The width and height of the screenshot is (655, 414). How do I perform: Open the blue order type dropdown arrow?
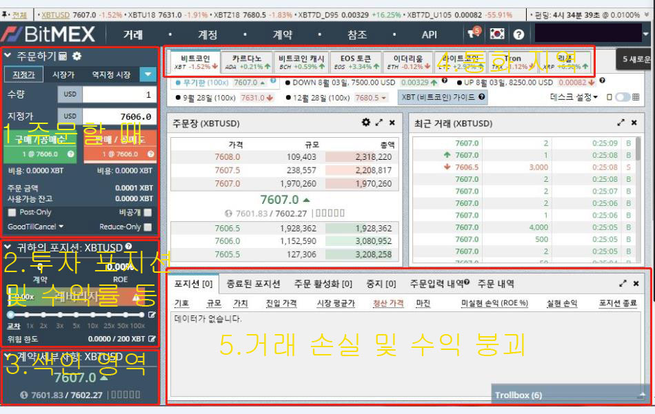pyautogui.click(x=148, y=74)
